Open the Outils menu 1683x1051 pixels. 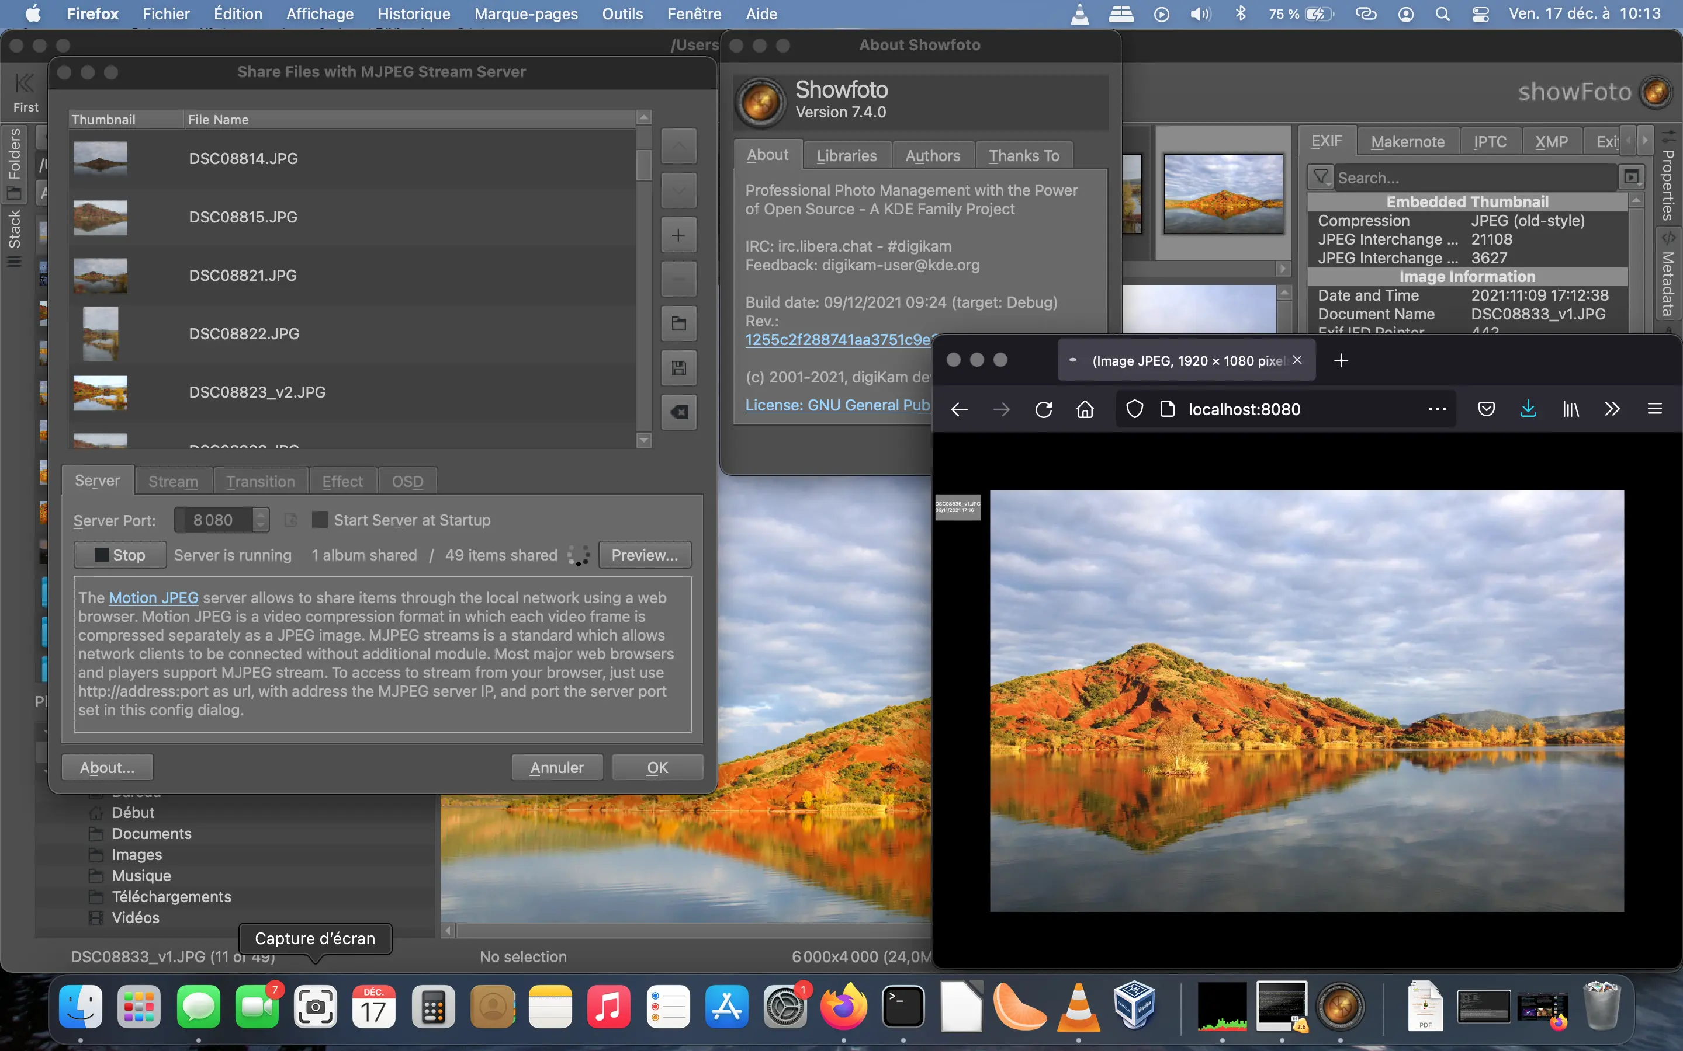[x=622, y=14]
